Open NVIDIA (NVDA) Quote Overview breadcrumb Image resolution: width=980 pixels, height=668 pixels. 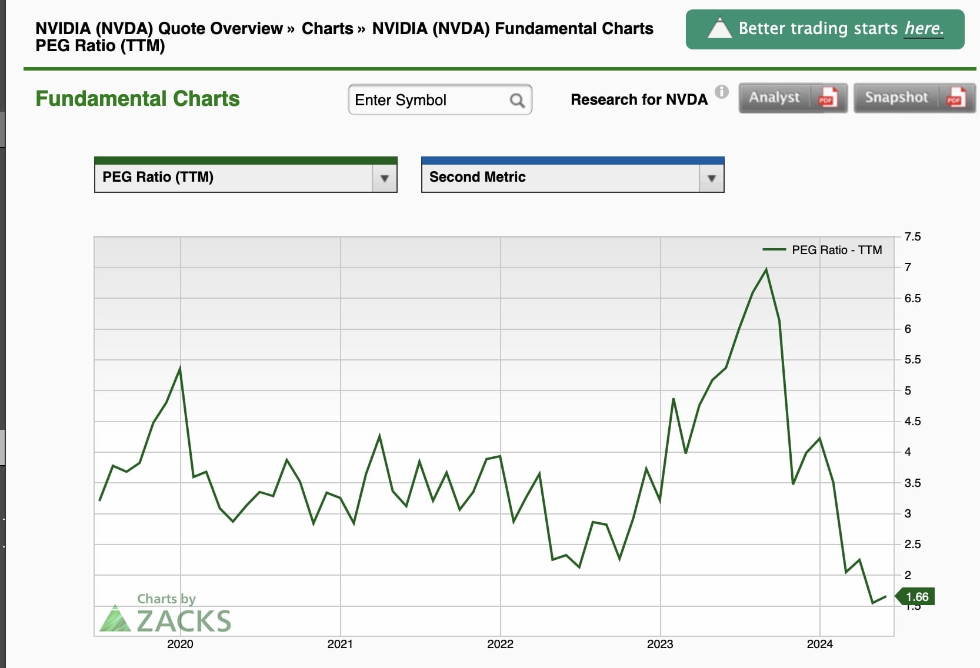[159, 28]
